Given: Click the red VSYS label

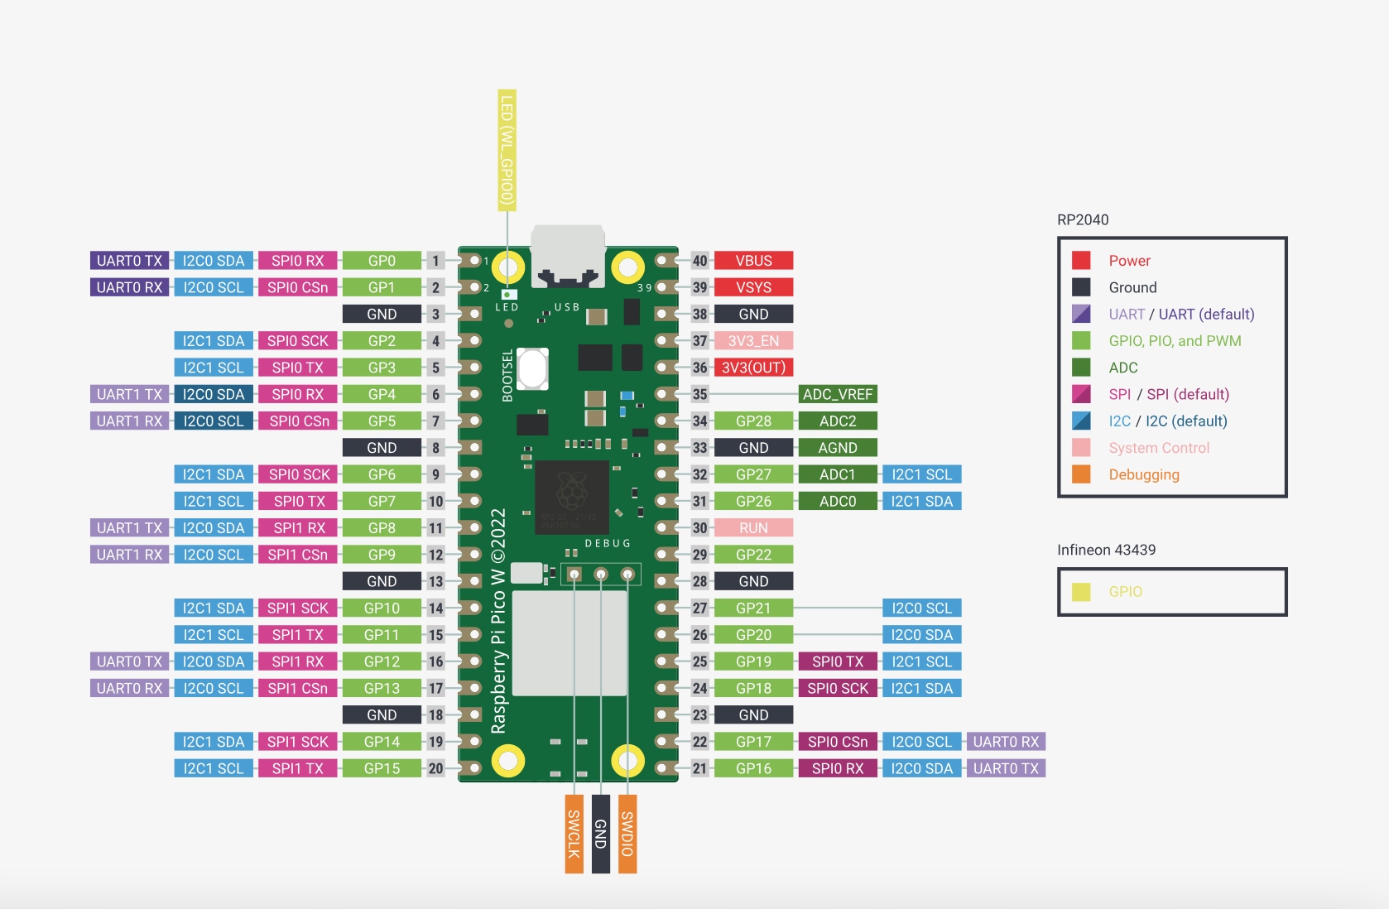Looking at the screenshot, I should tap(753, 287).
